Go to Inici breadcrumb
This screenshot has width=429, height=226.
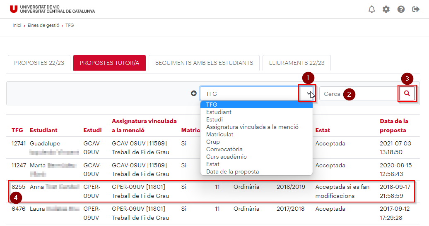coord(17,25)
